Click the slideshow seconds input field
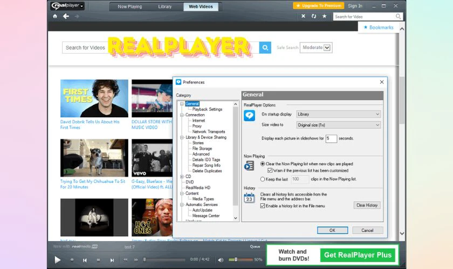This screenshot has width=453, height=269. pos(331,138)
